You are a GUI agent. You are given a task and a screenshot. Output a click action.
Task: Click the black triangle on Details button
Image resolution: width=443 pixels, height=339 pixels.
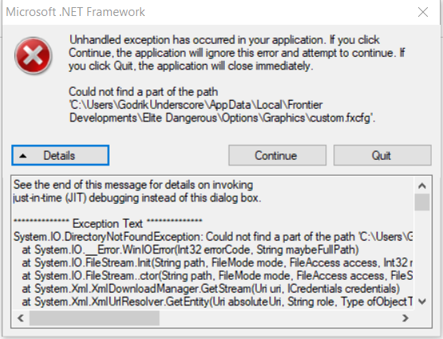(x=23, y=156)
